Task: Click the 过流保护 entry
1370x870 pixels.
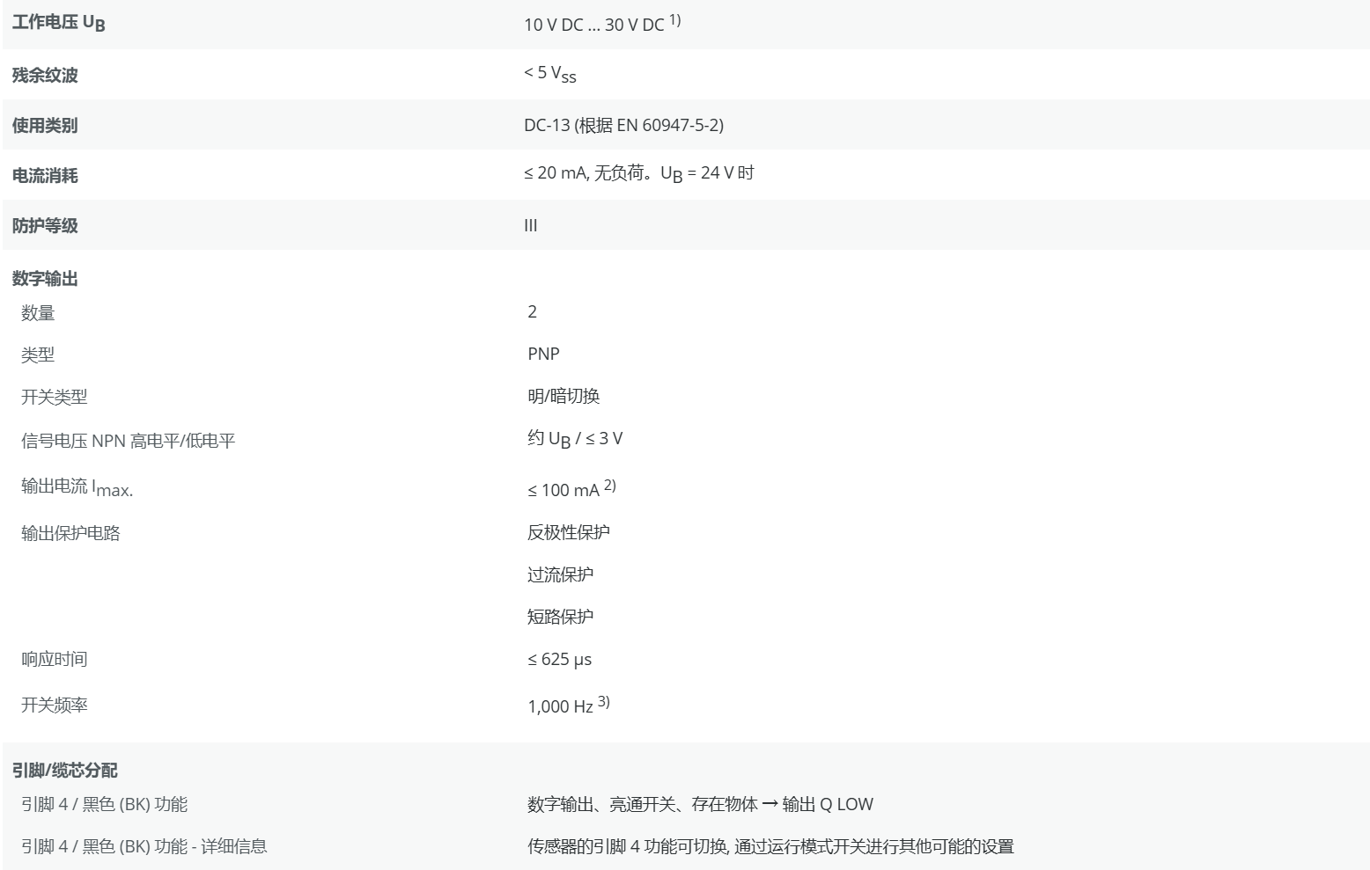Action: [560, 574]
